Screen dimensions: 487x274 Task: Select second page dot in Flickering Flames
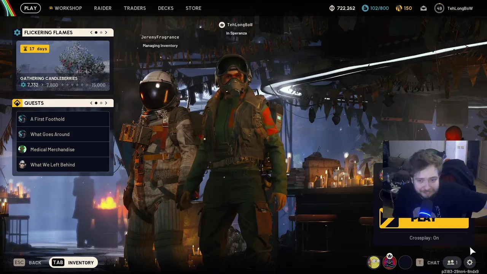click(x=101, y=32)
